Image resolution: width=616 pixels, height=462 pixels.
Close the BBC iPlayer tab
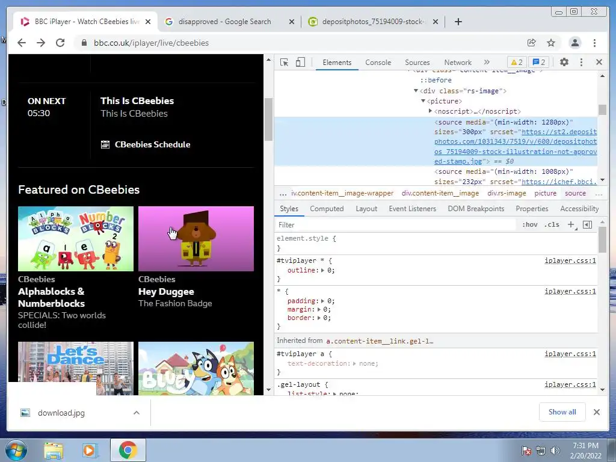(x=148, y=22)
